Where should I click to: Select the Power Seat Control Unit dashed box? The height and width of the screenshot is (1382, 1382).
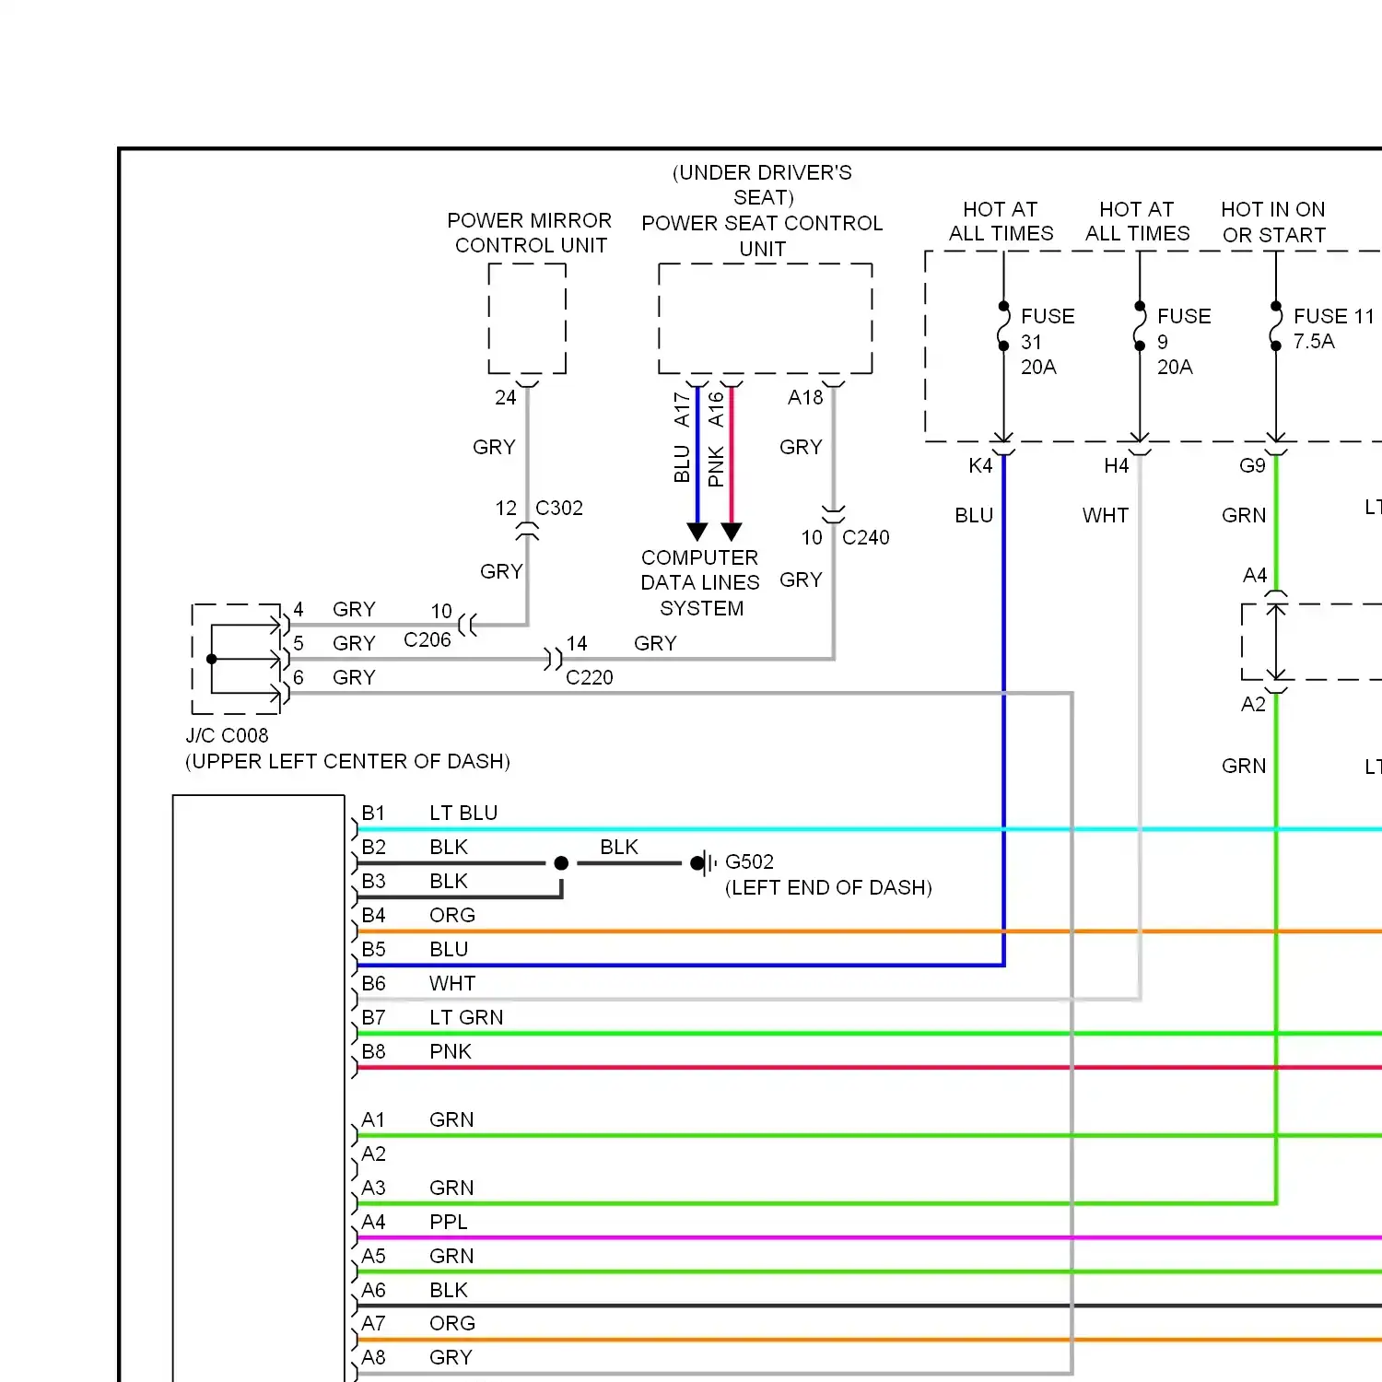[766, 319]
